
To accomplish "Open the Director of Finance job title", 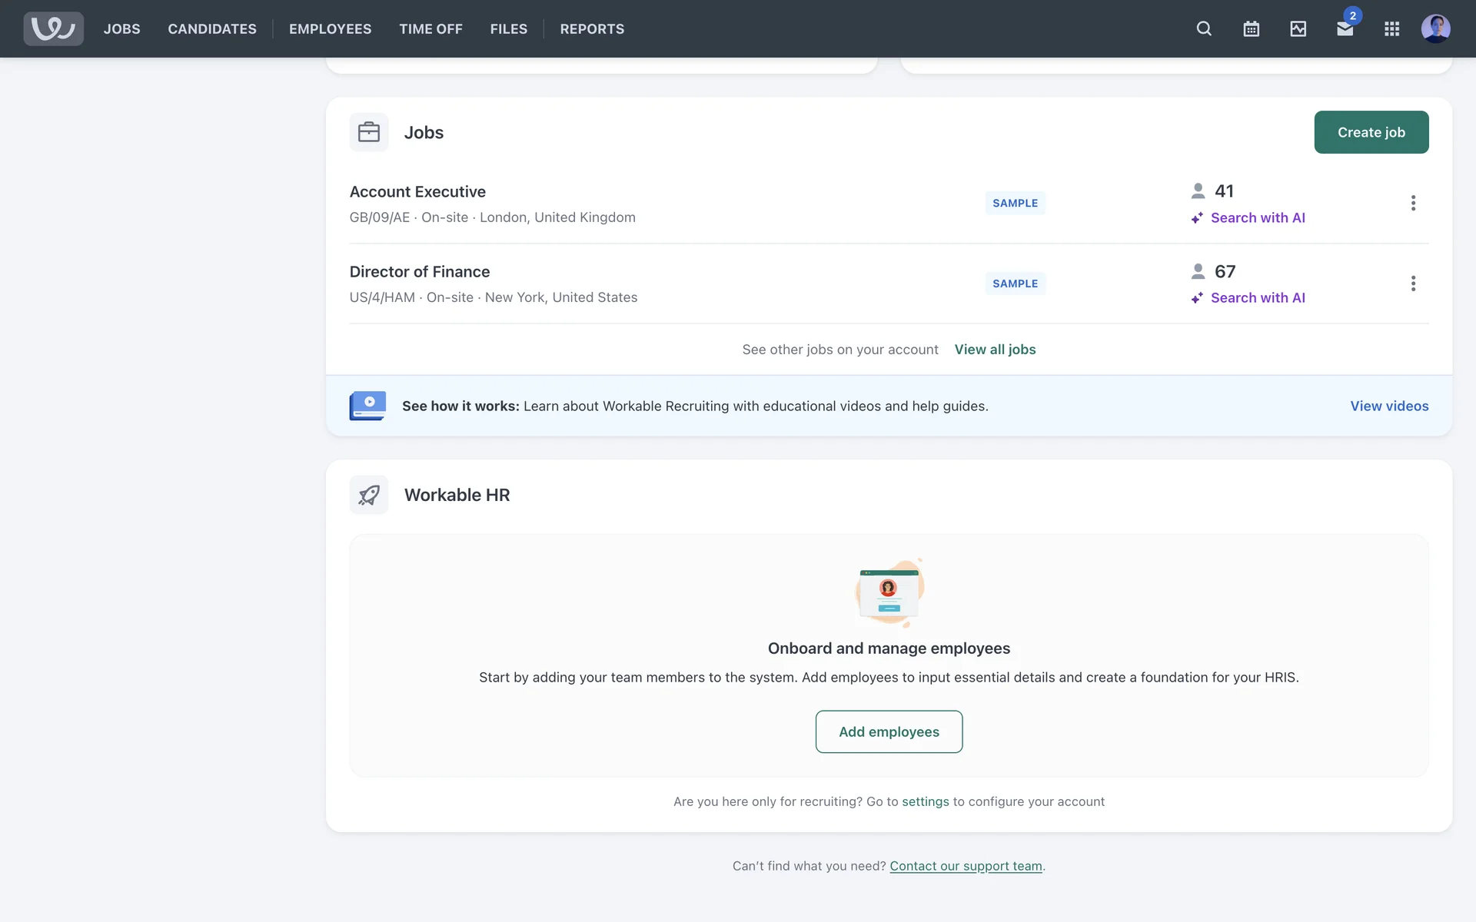I will click(x=419, y=272).
